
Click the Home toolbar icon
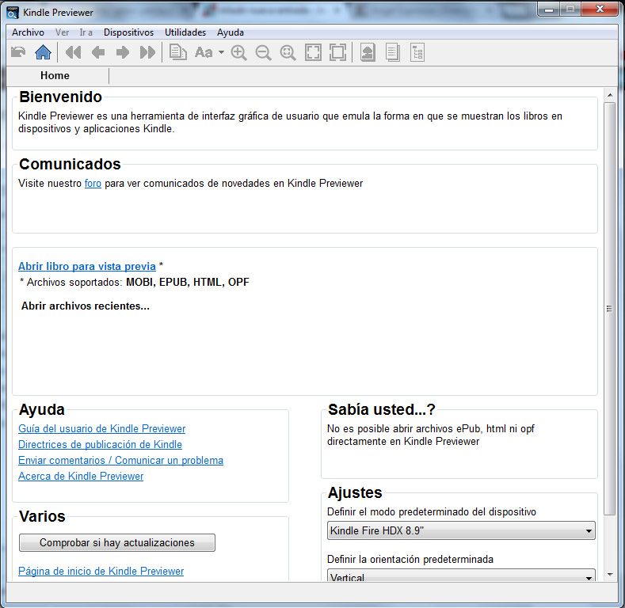click(x=44, y=53)
